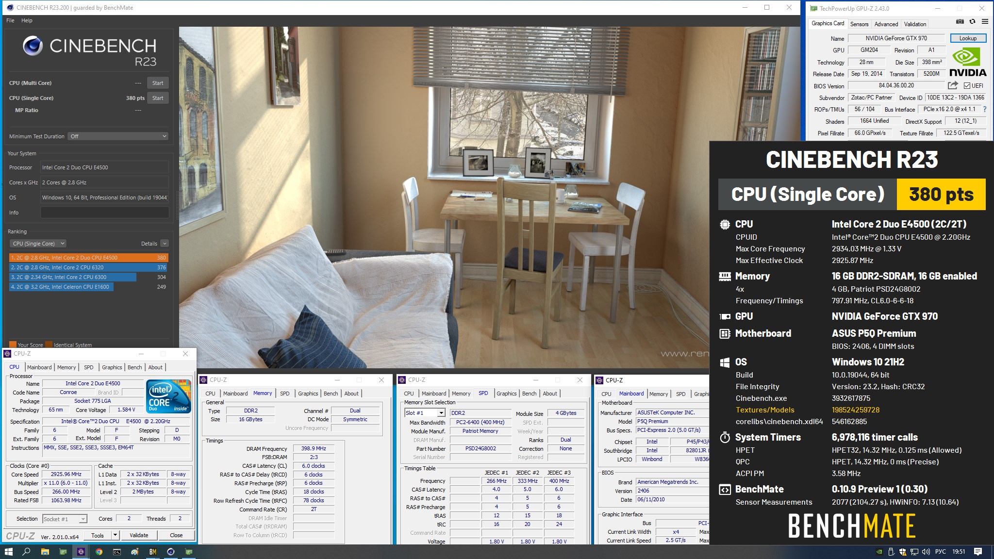
Task: Select the Celeron CPU E1600 ranking row
Action: point(88,287)
